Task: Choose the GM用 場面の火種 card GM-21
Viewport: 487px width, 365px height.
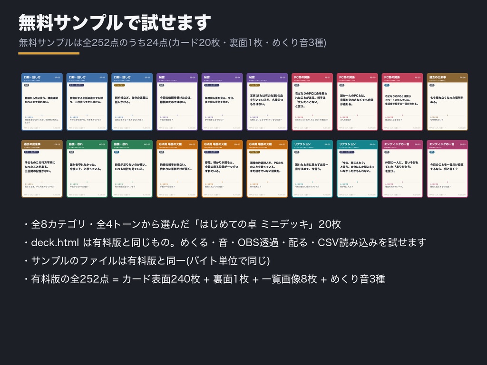Action: [267, 169]
